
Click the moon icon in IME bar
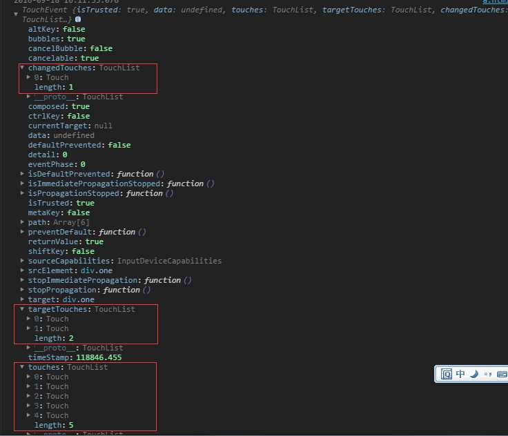pos(474,374)
